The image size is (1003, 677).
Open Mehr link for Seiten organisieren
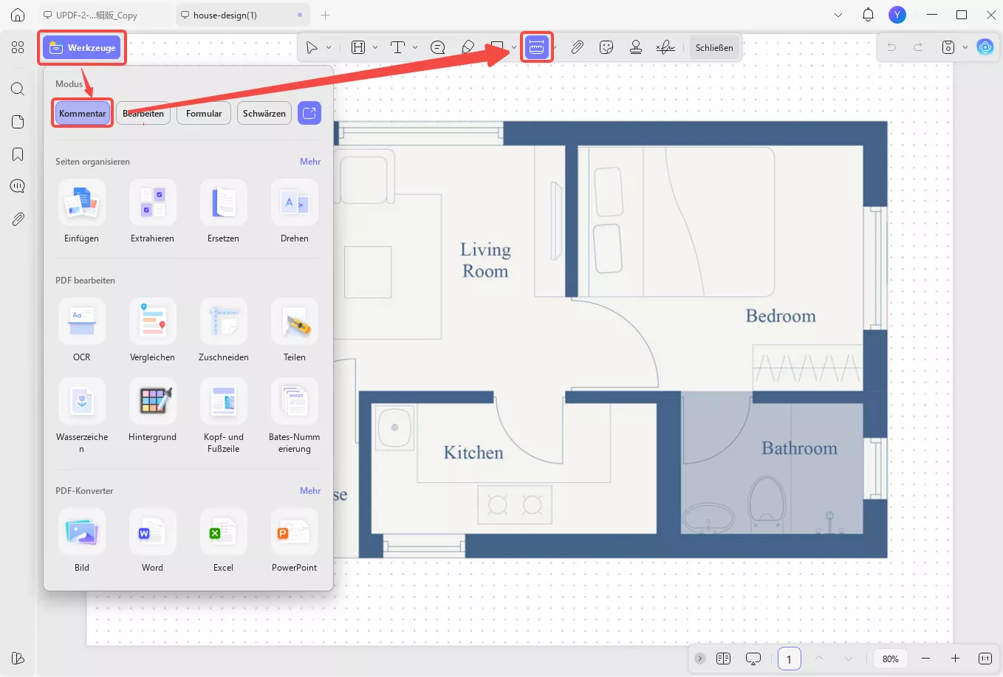tap(310, 162)
